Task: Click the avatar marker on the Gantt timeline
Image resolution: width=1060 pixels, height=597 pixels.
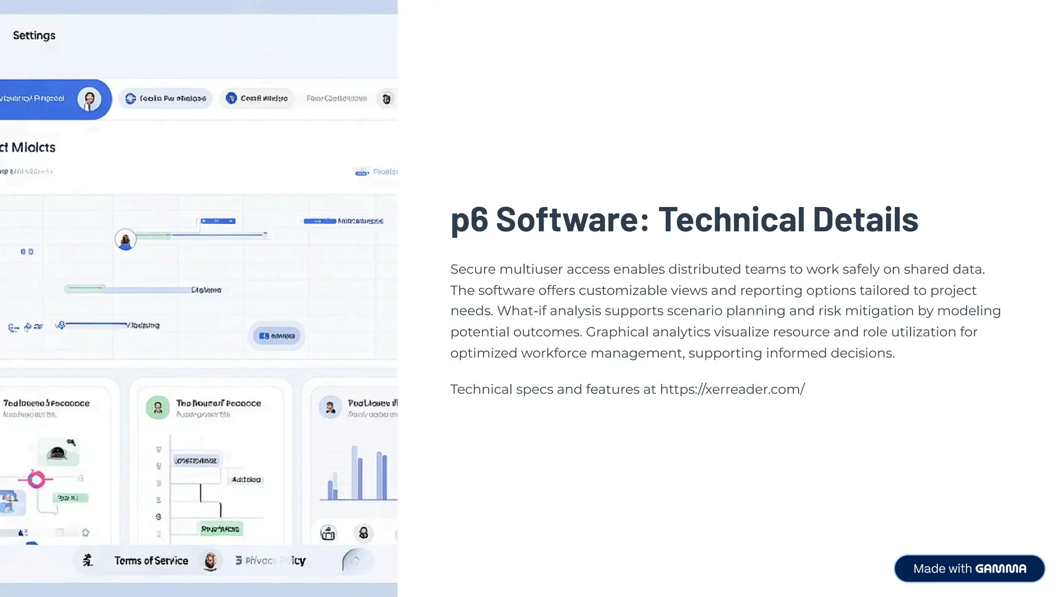Action: tap(125, 240)
